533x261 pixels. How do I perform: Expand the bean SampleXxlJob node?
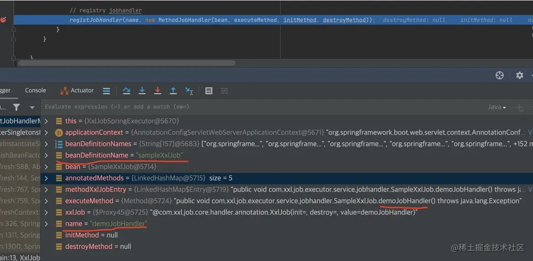point(47,167)
